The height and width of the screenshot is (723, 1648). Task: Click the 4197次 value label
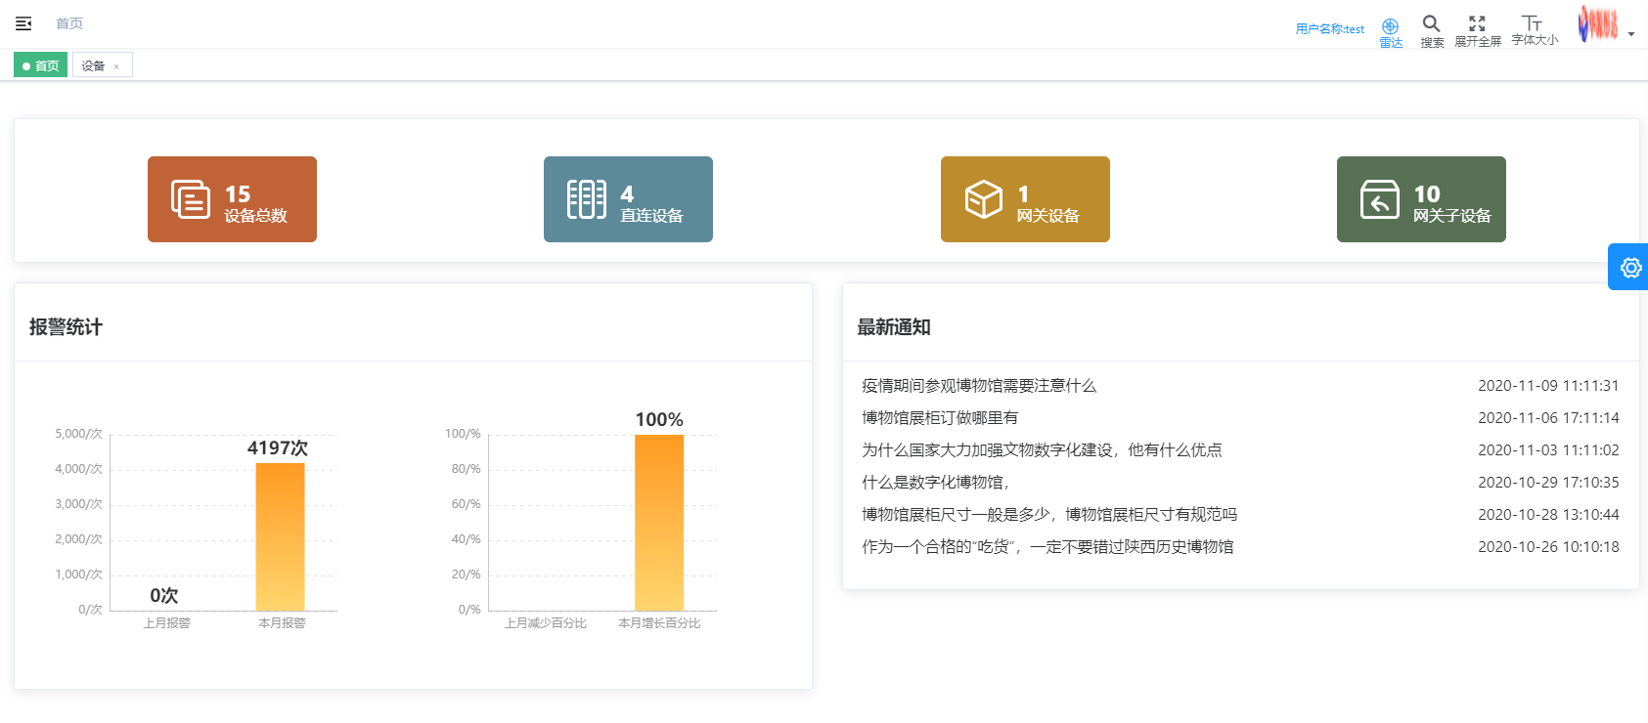click(278, 447)
